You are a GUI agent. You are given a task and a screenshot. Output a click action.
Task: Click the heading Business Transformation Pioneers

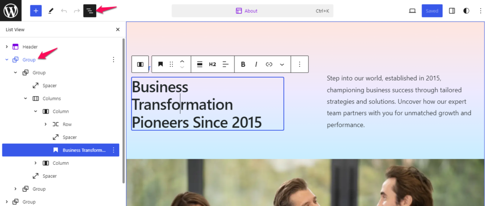coord(207,104)
